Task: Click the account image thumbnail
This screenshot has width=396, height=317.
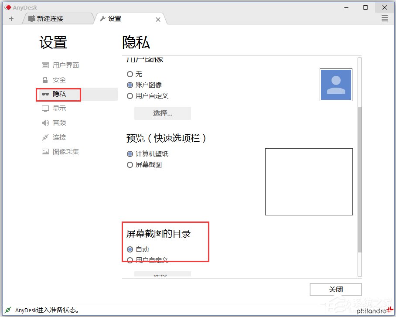Action: pos(336,85)
